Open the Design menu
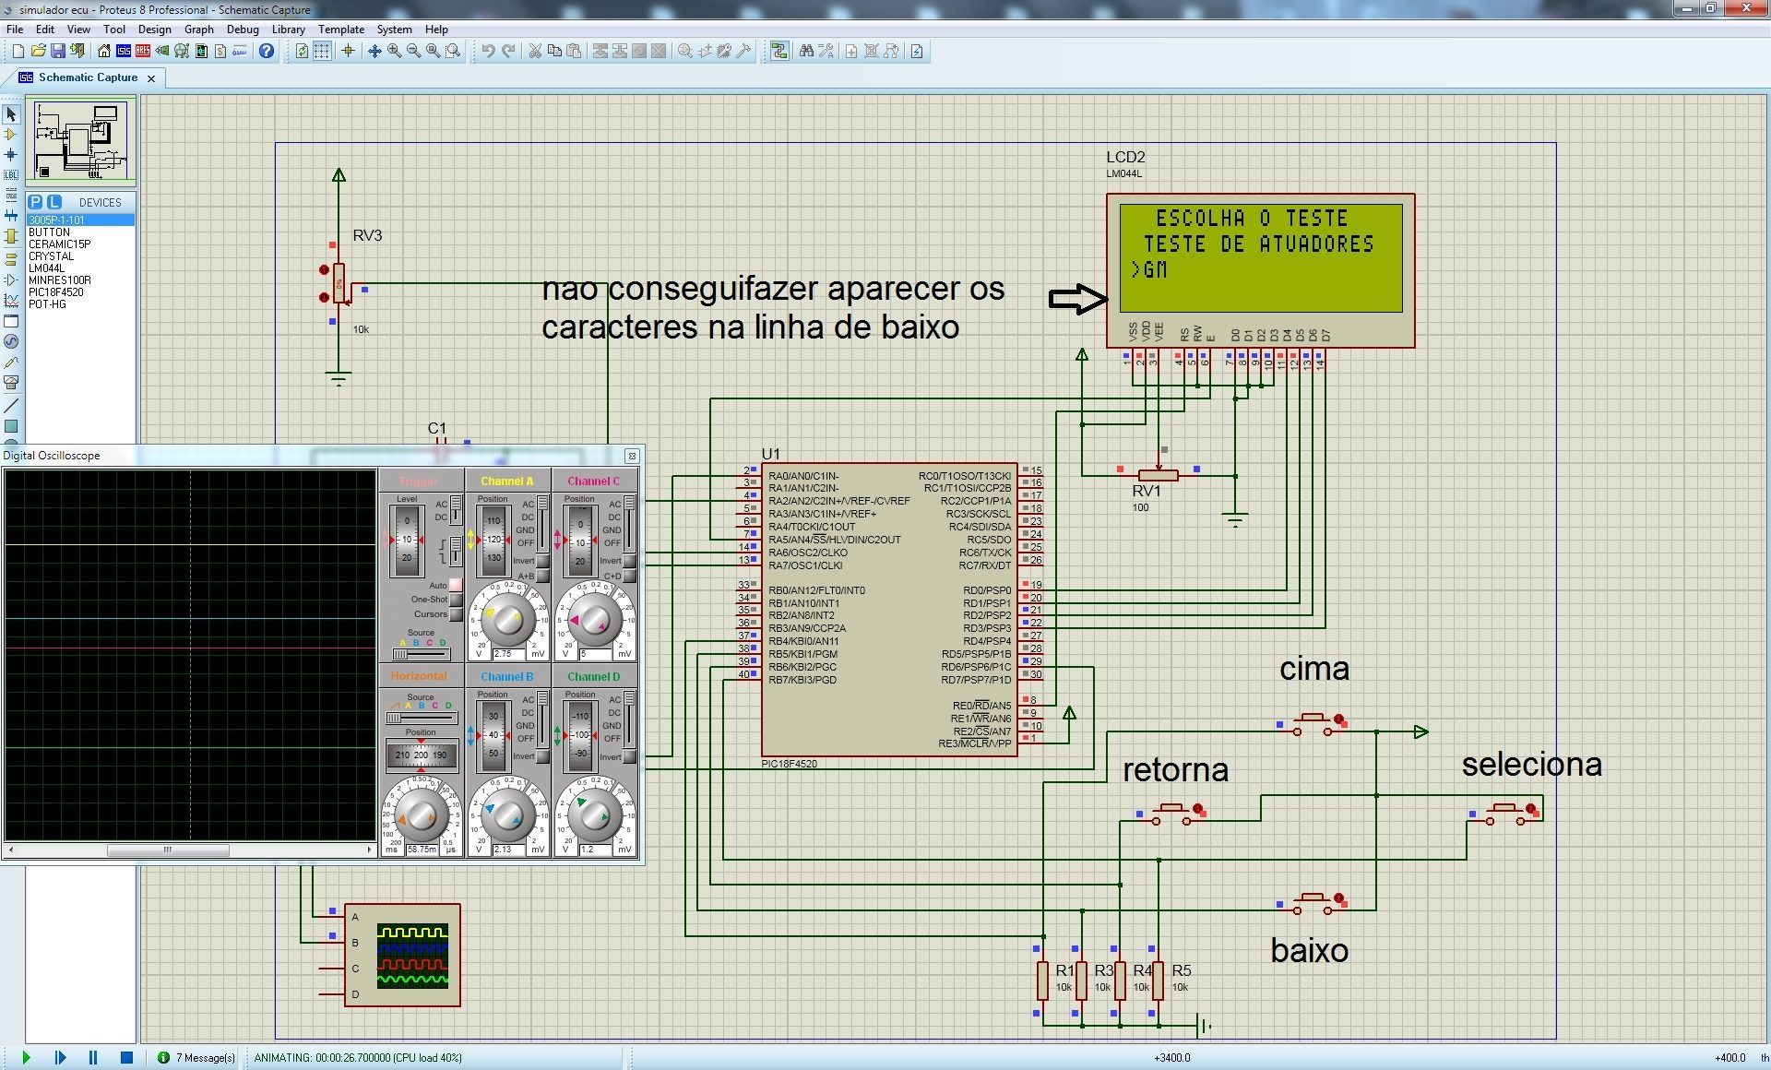Image resolution: width=1771 pixels, height=1070 pixels. (155, 30)
